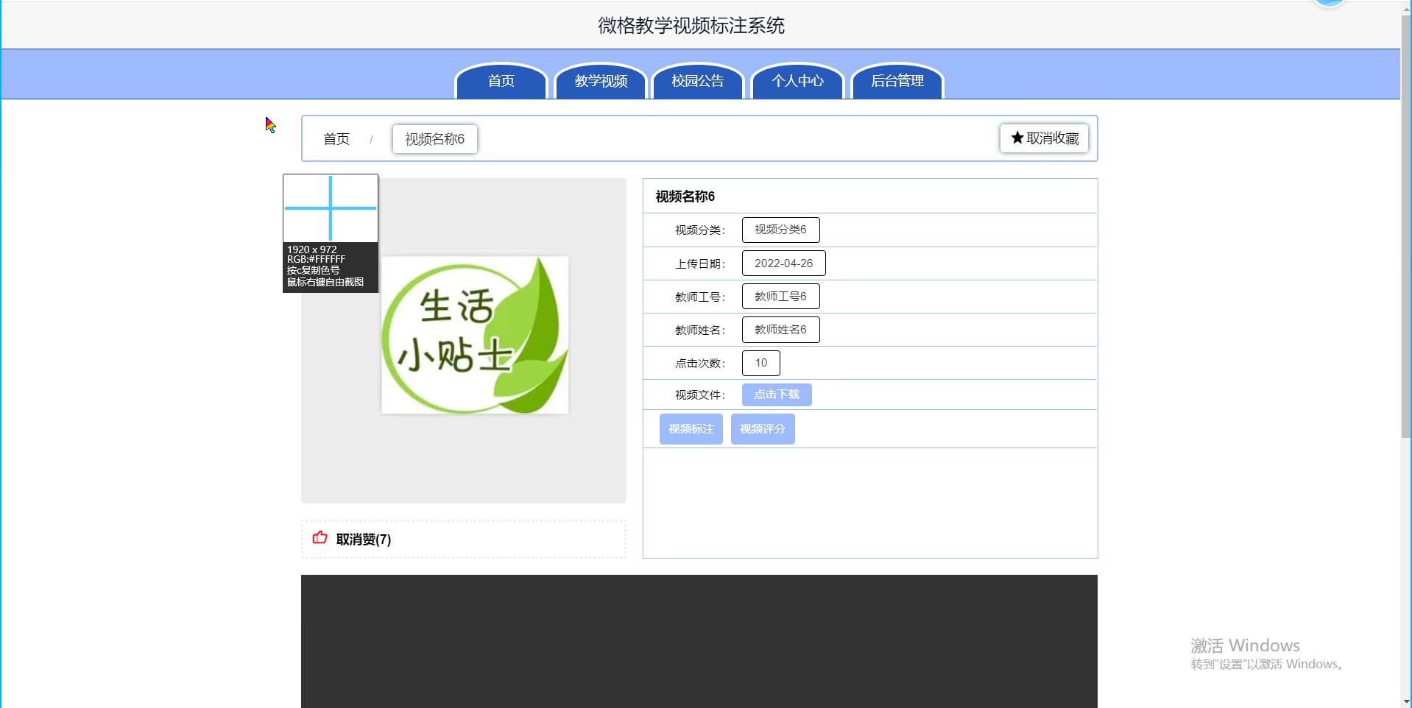1412x708 pixels.
Task: Open the 首页 navigation tab
Action: tap(501, 81)
